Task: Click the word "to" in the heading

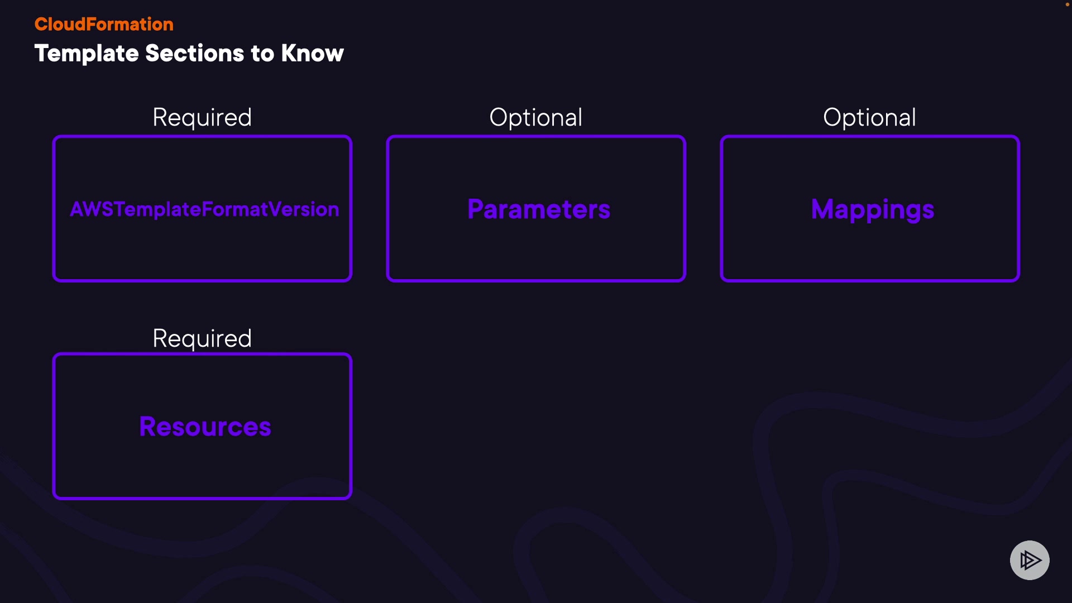Action: point(262,54)
